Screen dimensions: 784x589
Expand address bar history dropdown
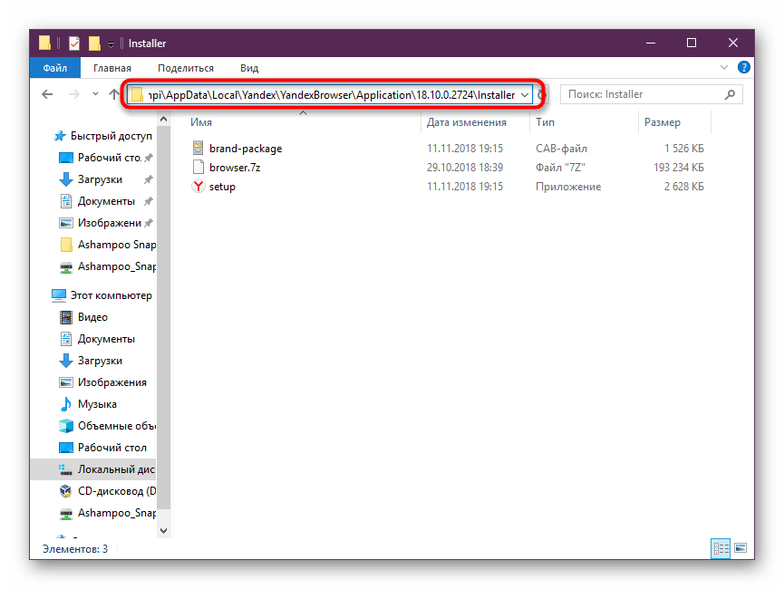525,94
